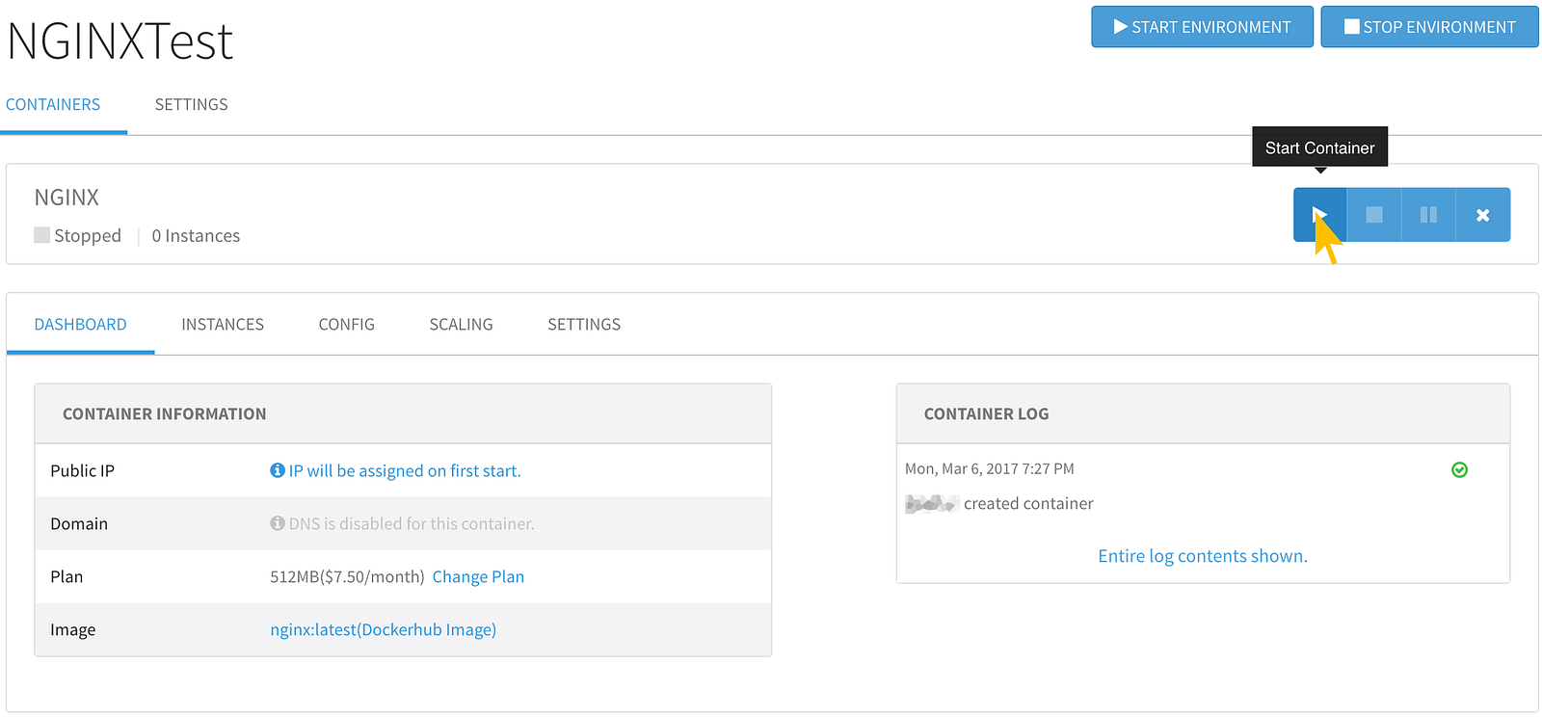
Task: Click the green checkmark log status icon
Action: pos(1459,469)
